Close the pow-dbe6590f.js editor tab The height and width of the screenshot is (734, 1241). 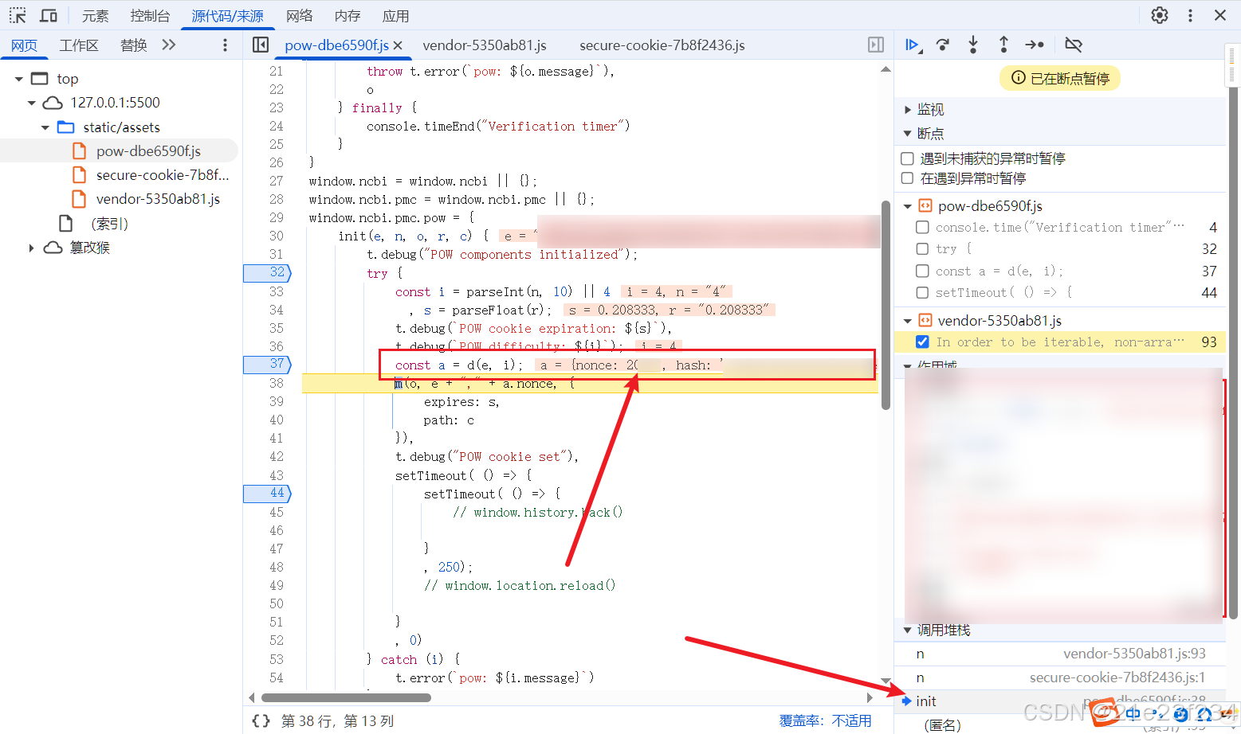pyautogui.click(x=398, y=45)
